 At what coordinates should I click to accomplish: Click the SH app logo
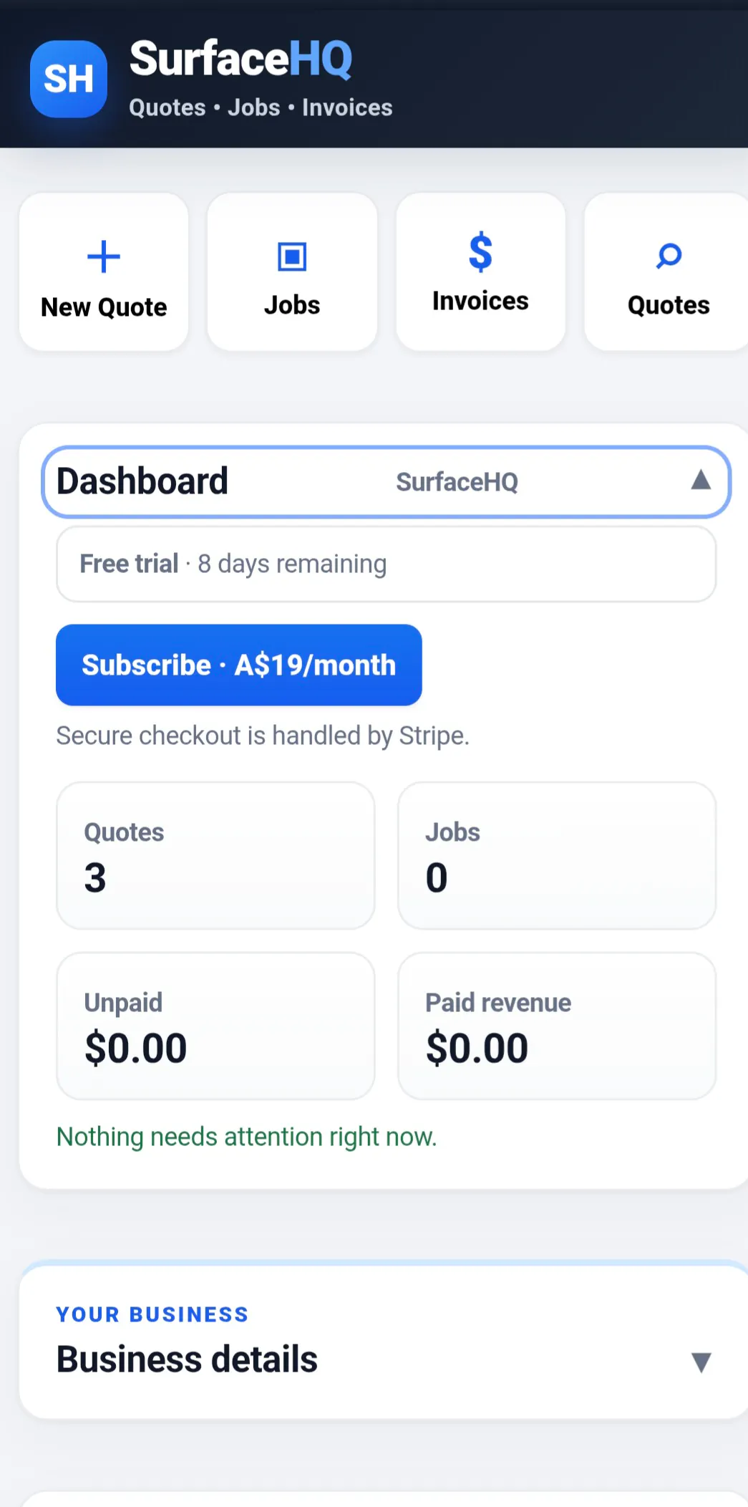tap(69, 79)
